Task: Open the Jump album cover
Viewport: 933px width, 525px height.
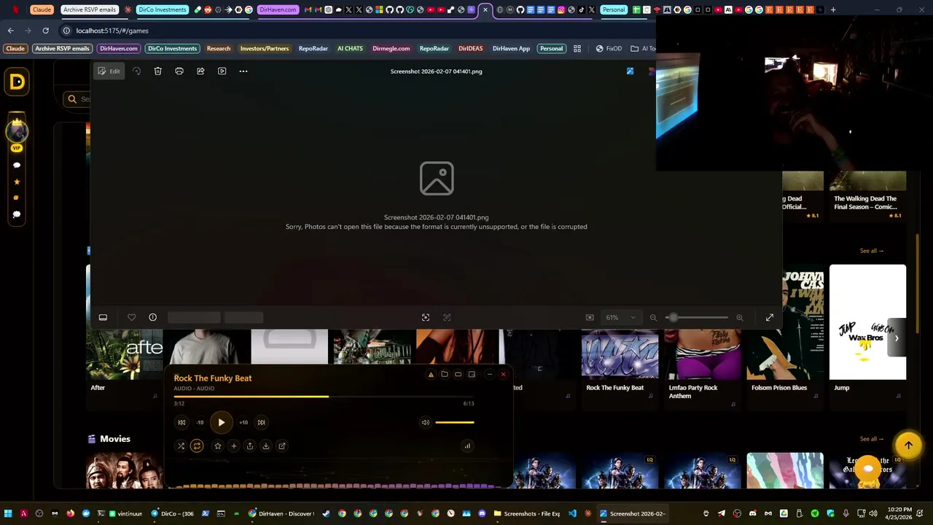Action: (867, 322)
